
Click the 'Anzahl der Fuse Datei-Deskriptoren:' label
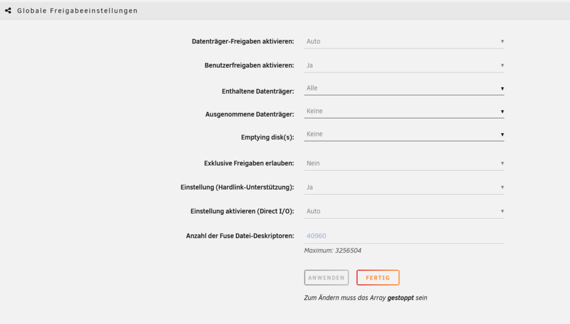[x=240, y=236]
